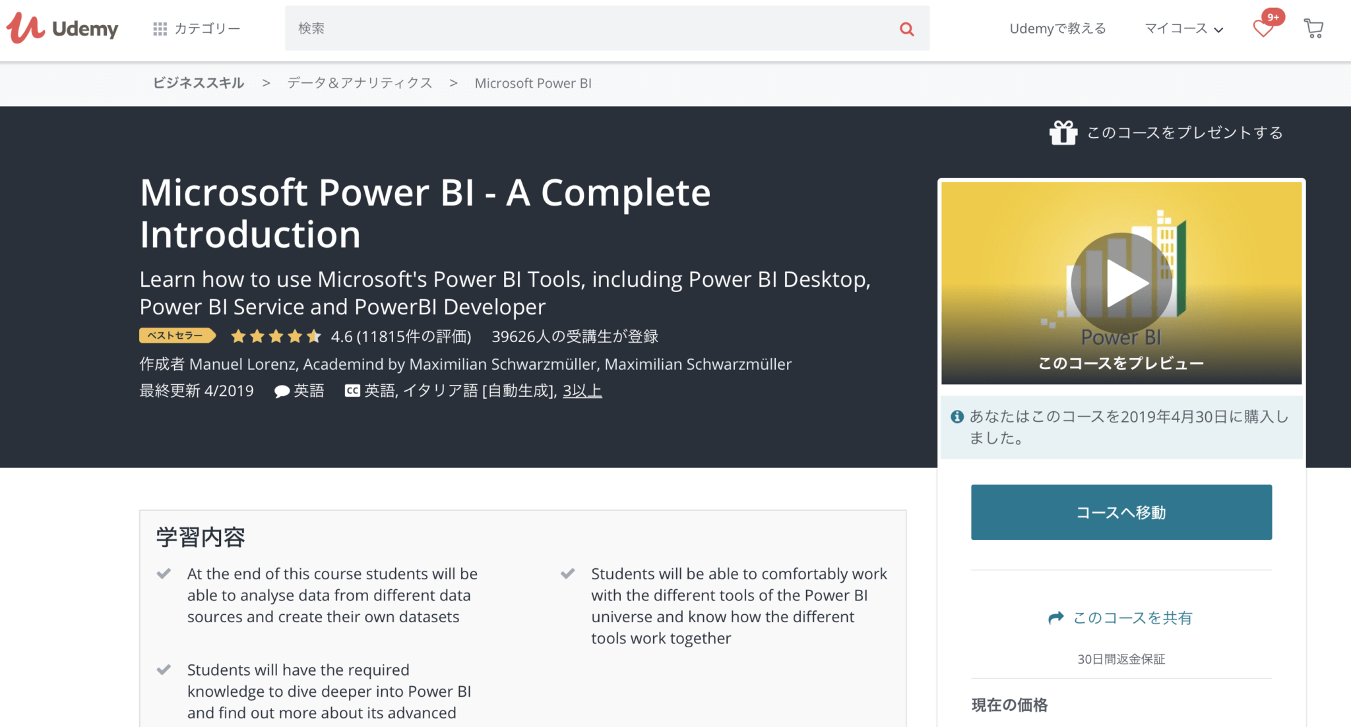The height and width of the screenshot is (727, 1351).
Task: Click the speech bubble language icon
Action: (282, 392)
